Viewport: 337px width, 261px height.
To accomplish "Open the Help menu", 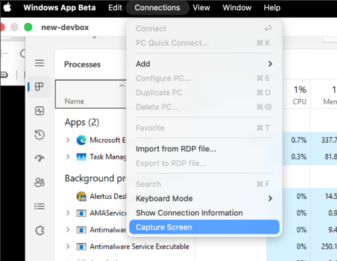I will click(x=272, y=8).
